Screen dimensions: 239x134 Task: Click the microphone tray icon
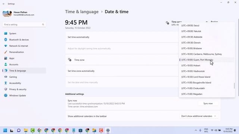coord(200,130)
